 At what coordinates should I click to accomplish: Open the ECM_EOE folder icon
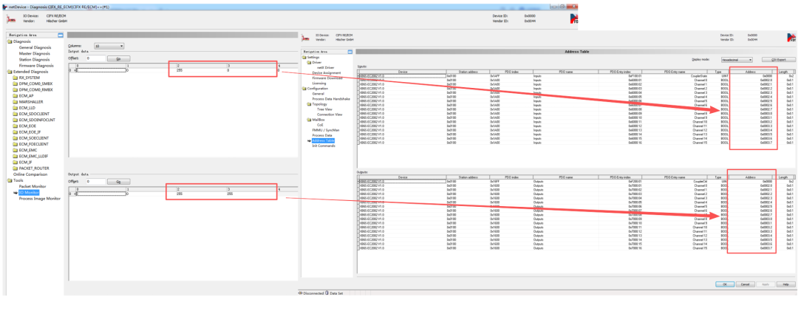pyautogui.click(x=16, y=126)
